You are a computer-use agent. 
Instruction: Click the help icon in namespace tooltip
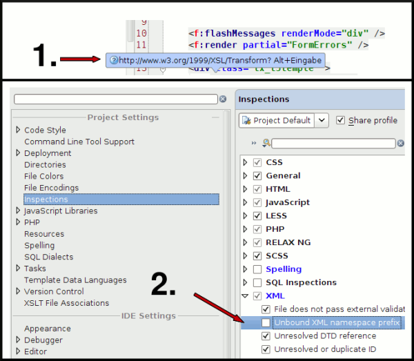114,60
